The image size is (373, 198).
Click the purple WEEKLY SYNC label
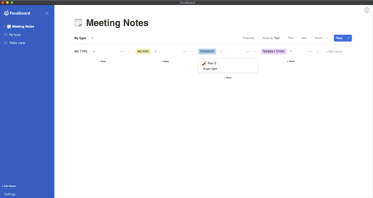click(x=274, y=52)
